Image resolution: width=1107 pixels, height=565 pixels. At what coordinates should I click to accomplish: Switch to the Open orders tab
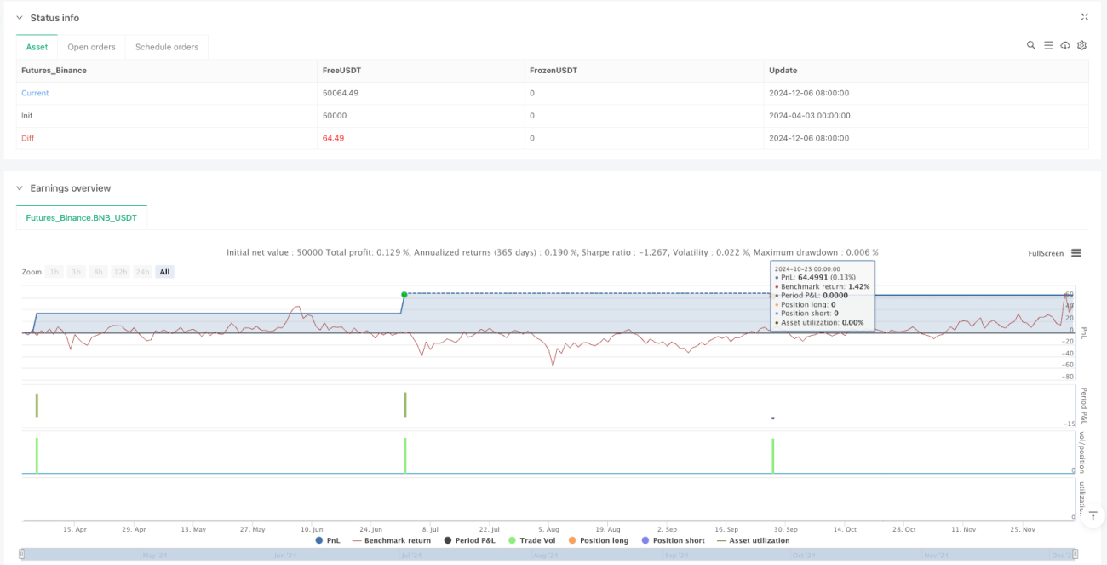[90, 47]
